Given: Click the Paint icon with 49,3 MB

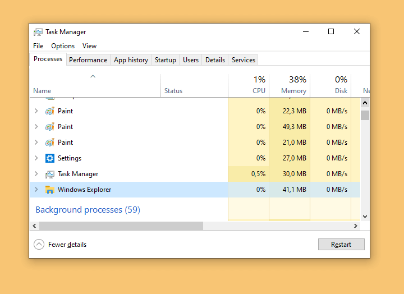Looking at the screenshot, I should pyautogui.click(x=50, y=127).
